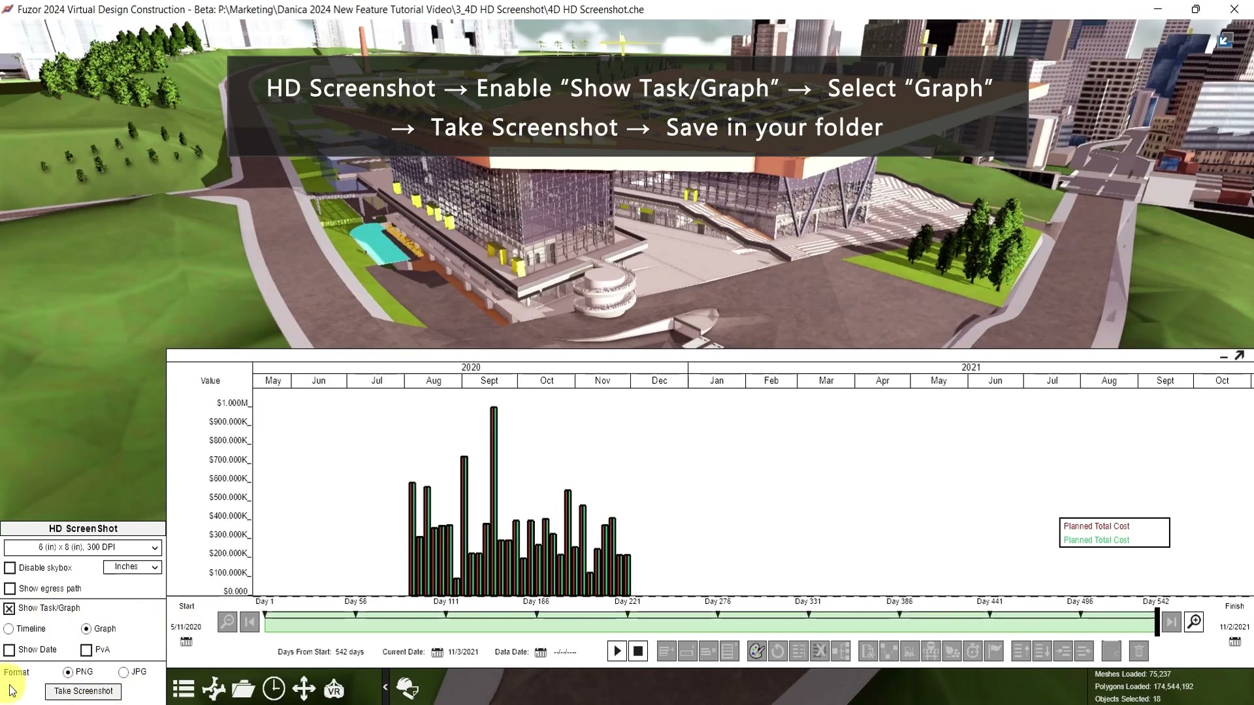
Task: Play the 4D construction simulation
Action: coord(617,651)
